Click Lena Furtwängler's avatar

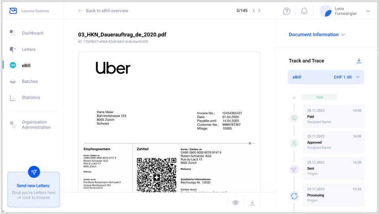click(326, 11)
